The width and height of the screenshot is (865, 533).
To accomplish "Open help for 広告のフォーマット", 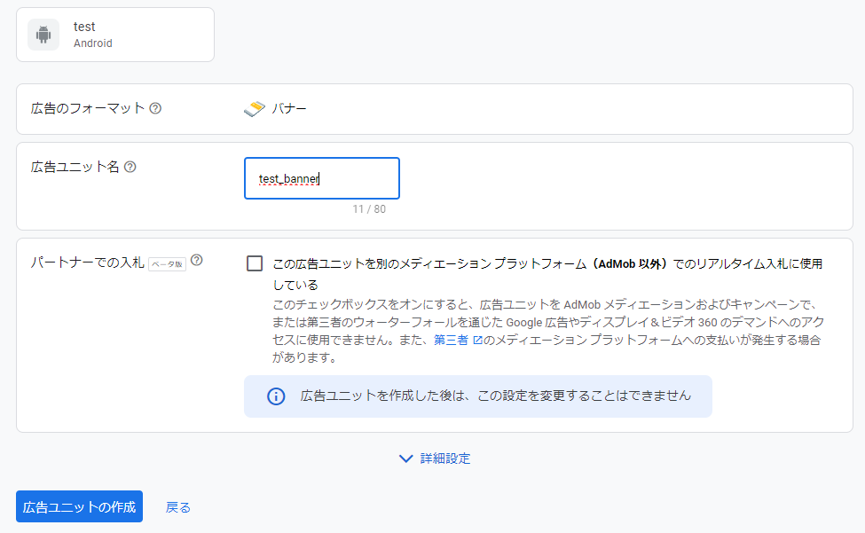I will [155, 107].
